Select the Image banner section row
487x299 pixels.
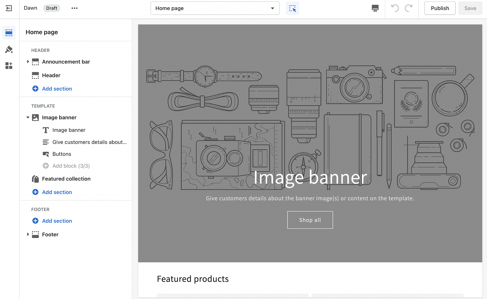coord(76,117)
